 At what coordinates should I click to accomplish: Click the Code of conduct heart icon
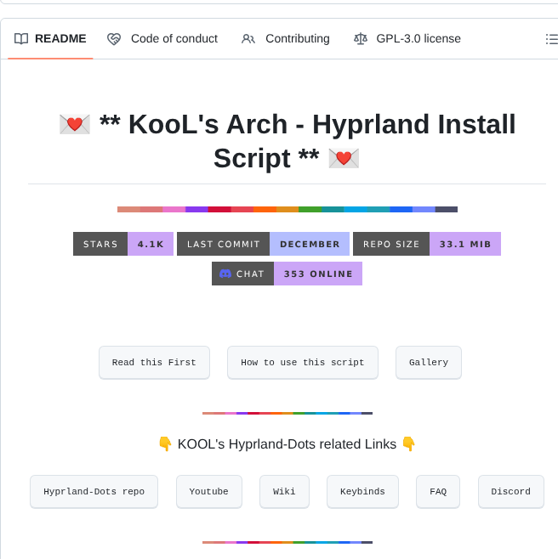point(114,39)
